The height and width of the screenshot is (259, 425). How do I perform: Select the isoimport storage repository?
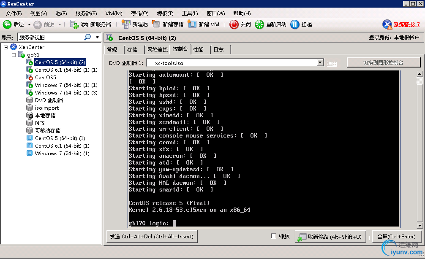[x=46, y=108]
